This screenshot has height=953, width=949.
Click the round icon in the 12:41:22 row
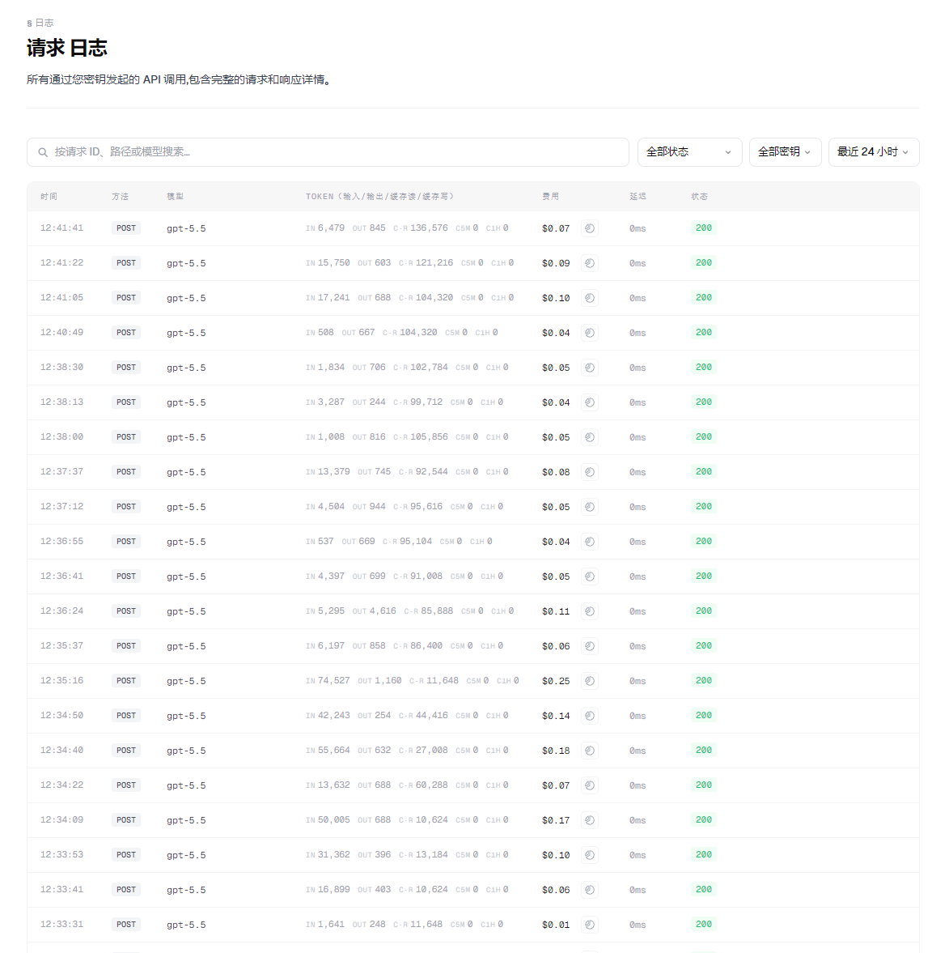click(590, 263)
